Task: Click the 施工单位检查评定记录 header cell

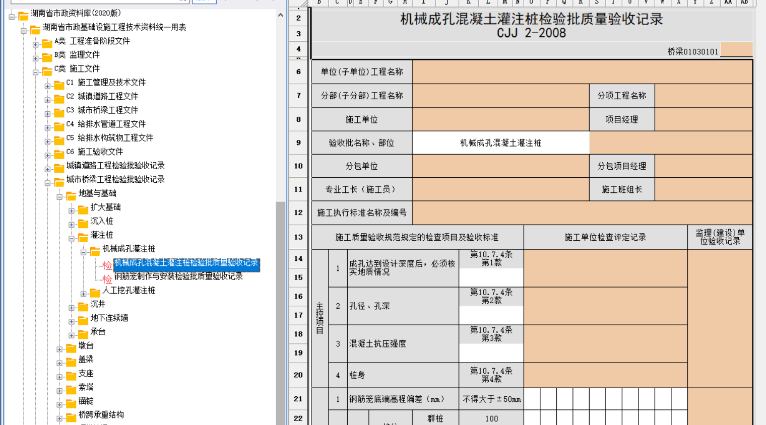Action: (606, 237)
